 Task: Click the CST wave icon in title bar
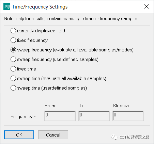[x=7, y=6]
